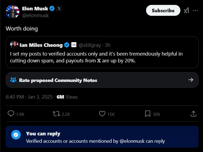Open the share post icon

[193, 114]
